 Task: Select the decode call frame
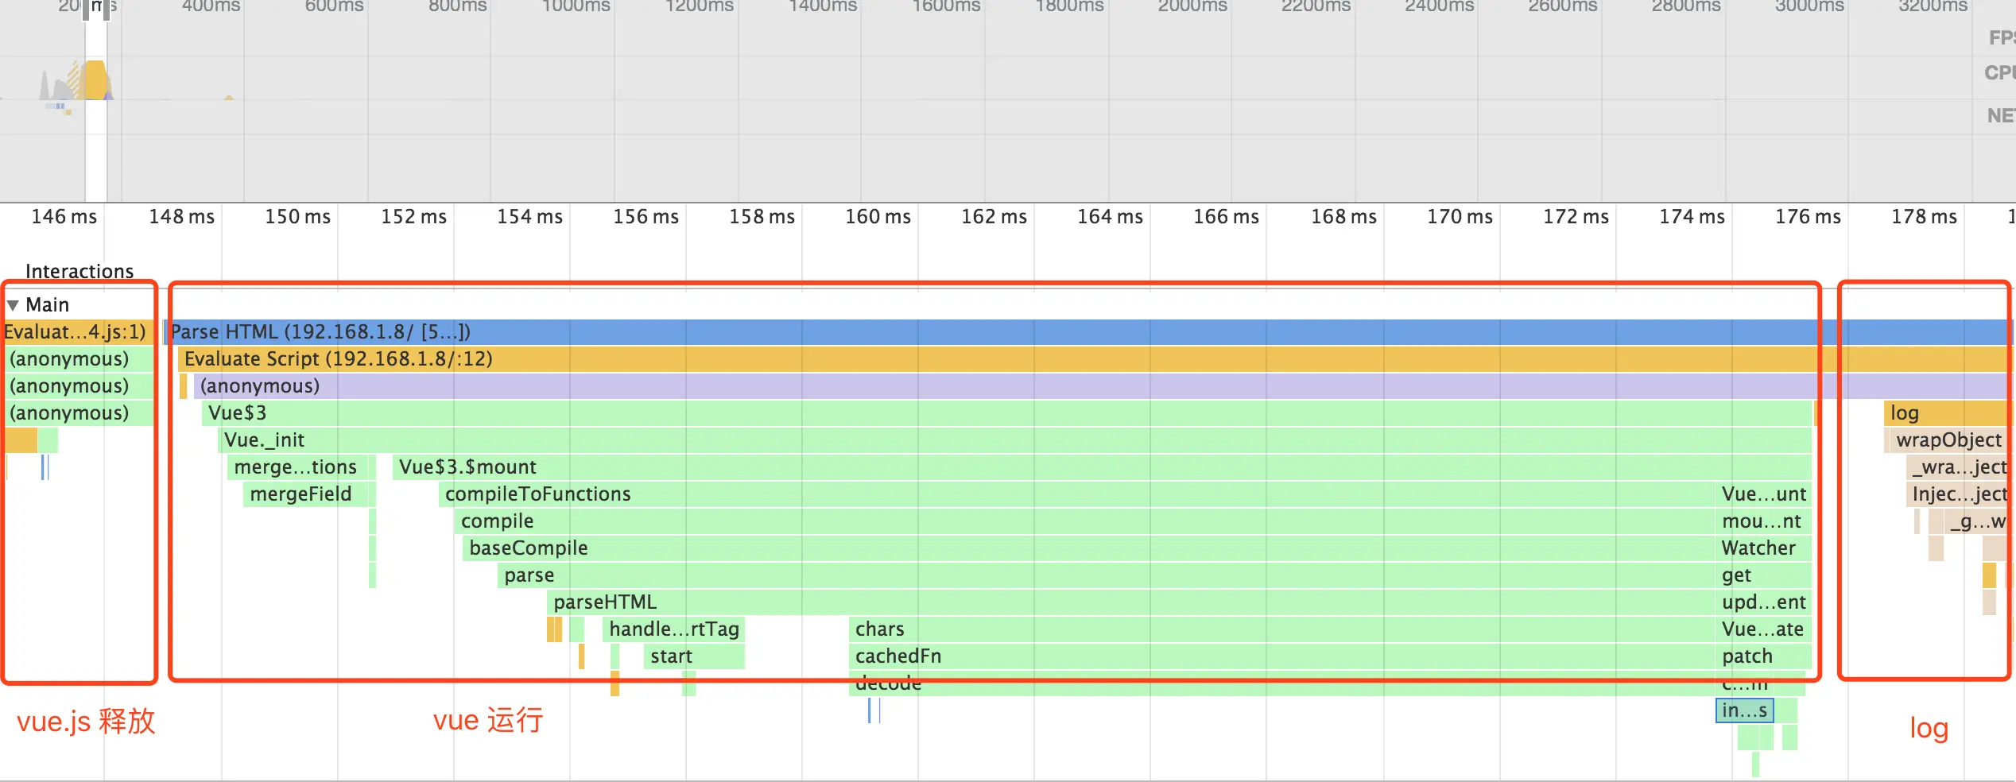tap(1282, 683)
